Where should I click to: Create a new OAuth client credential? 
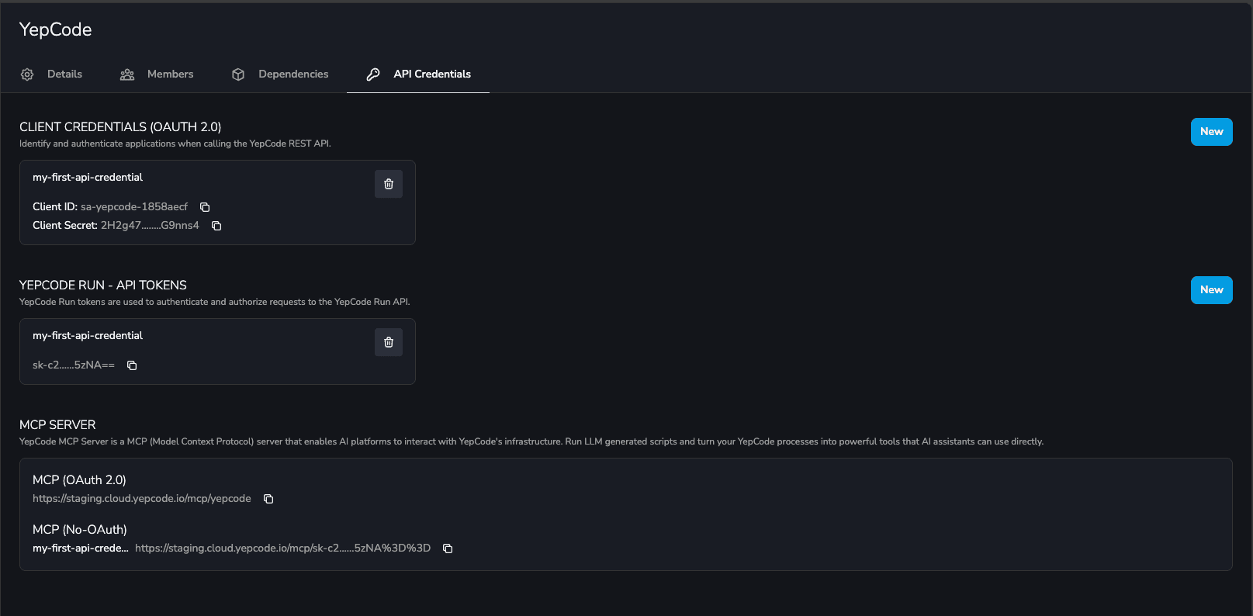click(1212, 132)
